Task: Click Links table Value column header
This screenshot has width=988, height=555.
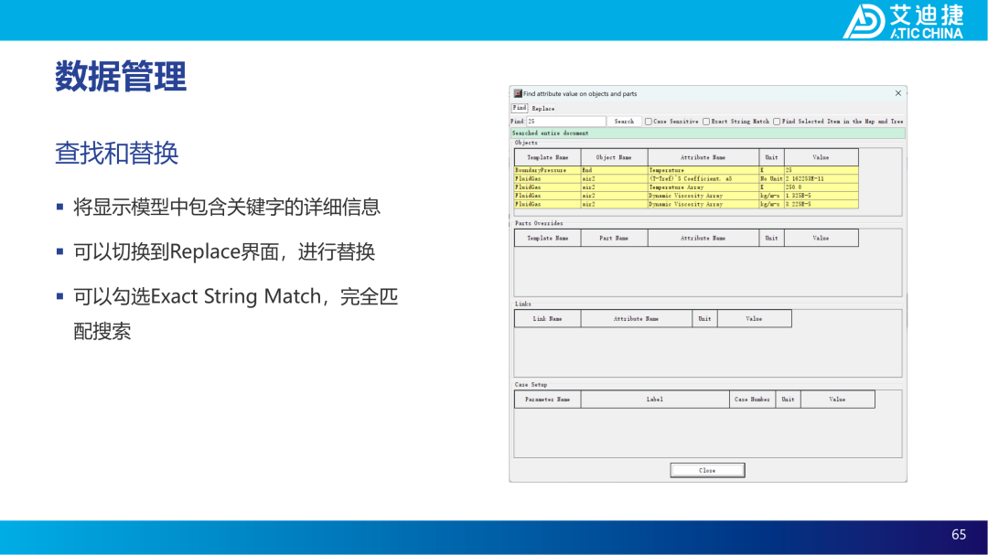Action: point(754,319)
